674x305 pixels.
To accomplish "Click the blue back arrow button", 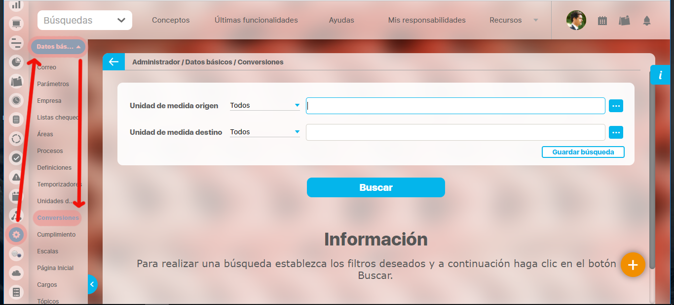I will pyautogui.click(x=113, y=62).
